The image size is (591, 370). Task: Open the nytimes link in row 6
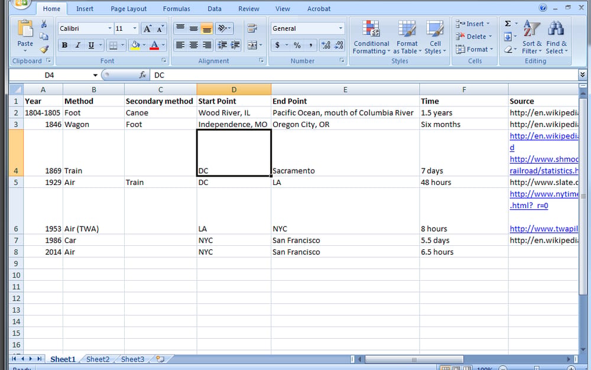[544, 194]
